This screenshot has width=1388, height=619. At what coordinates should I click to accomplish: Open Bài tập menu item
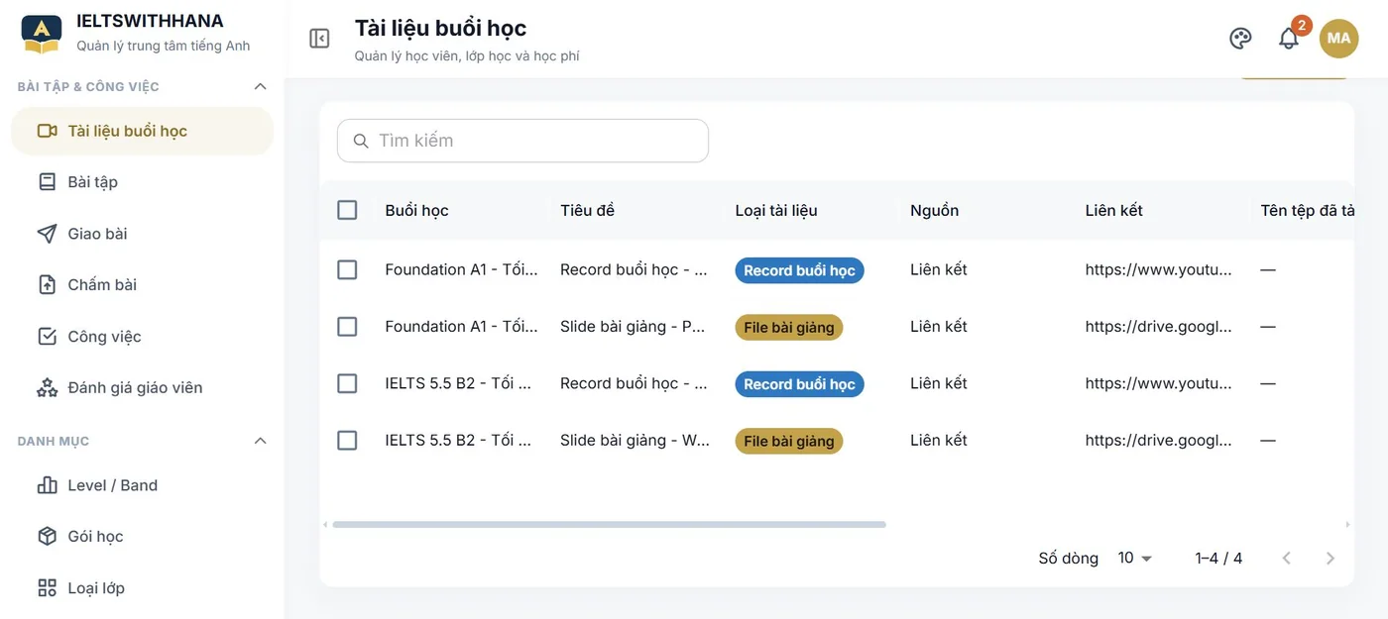pos(142,182)
